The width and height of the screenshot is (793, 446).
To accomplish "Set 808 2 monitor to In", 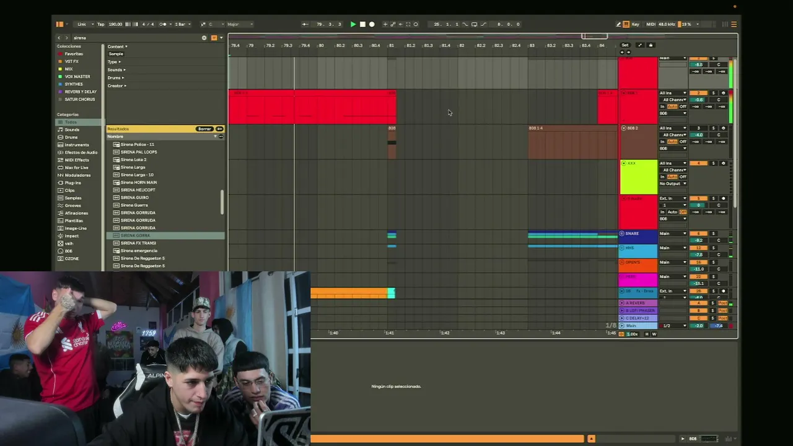I will [x=662, y=141].
